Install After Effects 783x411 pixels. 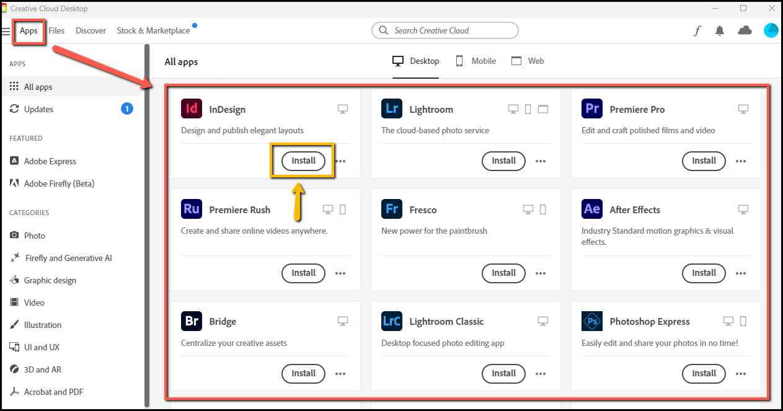point(704,273)
